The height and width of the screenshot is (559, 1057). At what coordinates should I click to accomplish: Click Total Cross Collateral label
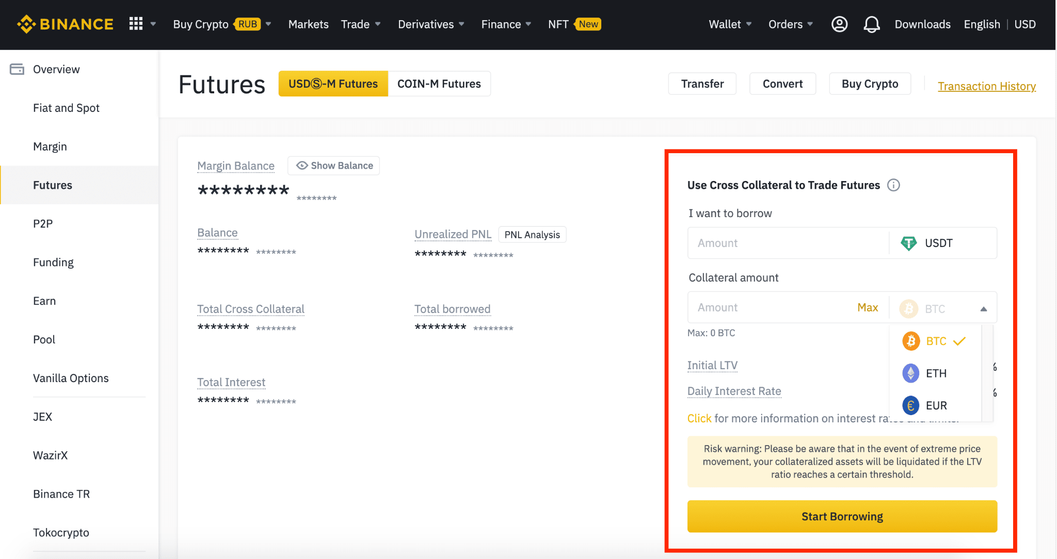250,309
